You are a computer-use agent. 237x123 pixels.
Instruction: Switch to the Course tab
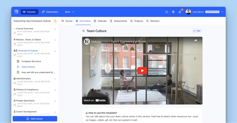[x=67, y=21]
